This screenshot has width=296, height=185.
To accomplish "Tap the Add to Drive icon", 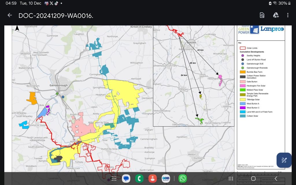I will pos(275,15).
